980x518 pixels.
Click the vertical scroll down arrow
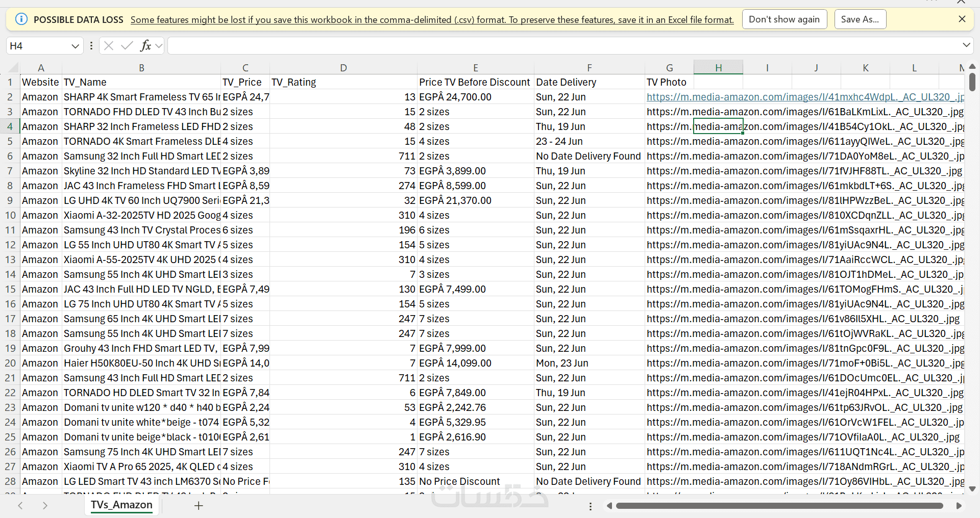coord(972,489)
